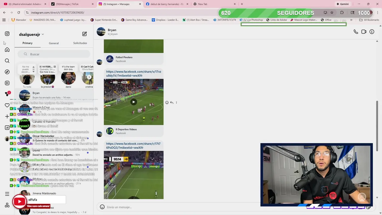Open Instagram dashboard chart icon
This screenshot has height=215, width=382.
pyautogui.click(x=7, y=128)
